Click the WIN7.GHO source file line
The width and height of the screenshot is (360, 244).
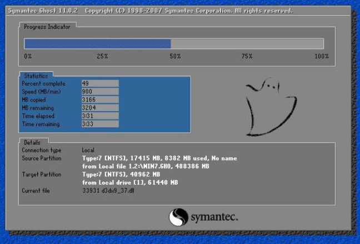pos(146,166)
